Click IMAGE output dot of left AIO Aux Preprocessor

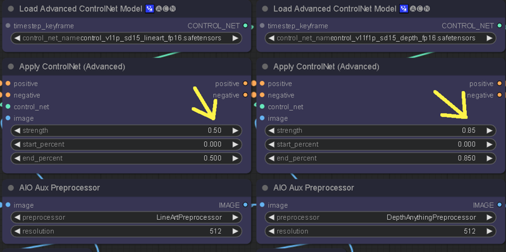tap(245, 205)
